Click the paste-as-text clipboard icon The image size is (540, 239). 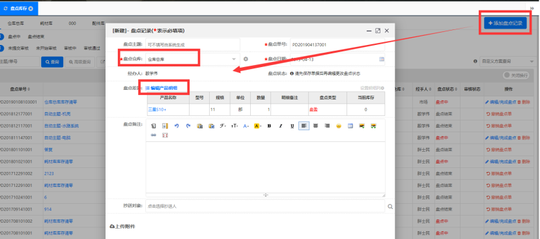[x=212, y=126]
